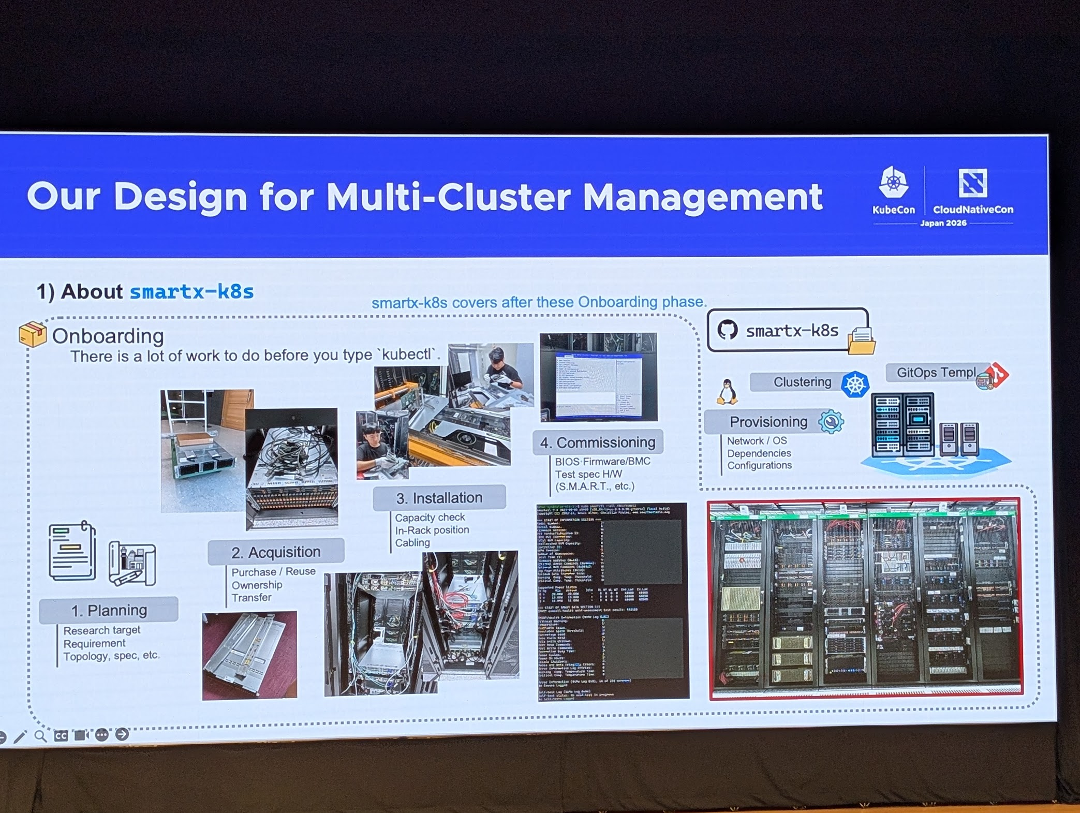Select the '1. Planning' step label
The height and width of the screenshot is (813, 1080).
pyautogui.click(x=109, y=610)
